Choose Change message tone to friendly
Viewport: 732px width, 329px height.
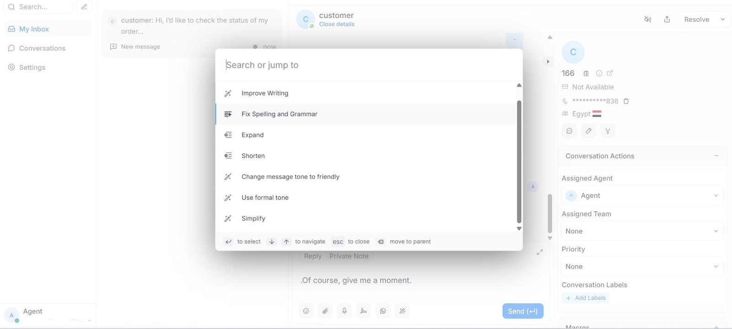pyautogui.click(x=290, y=177)
